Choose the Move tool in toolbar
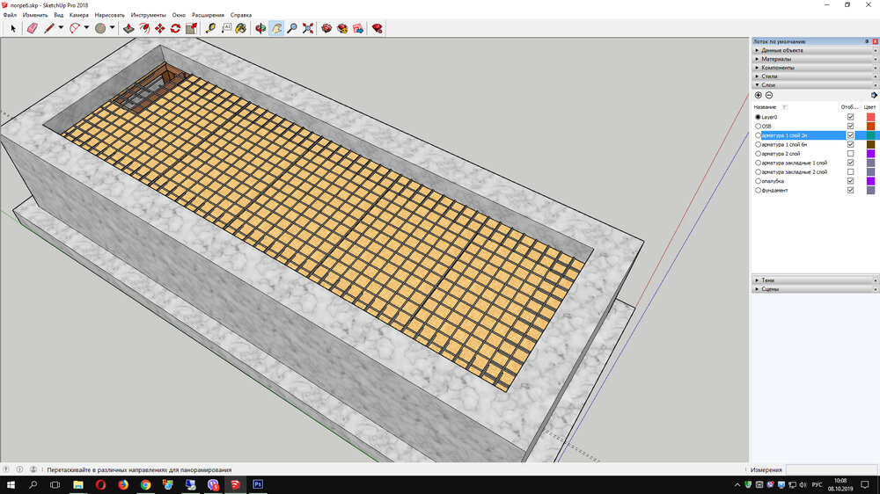880x494 pixels. (x=160, y=28)
